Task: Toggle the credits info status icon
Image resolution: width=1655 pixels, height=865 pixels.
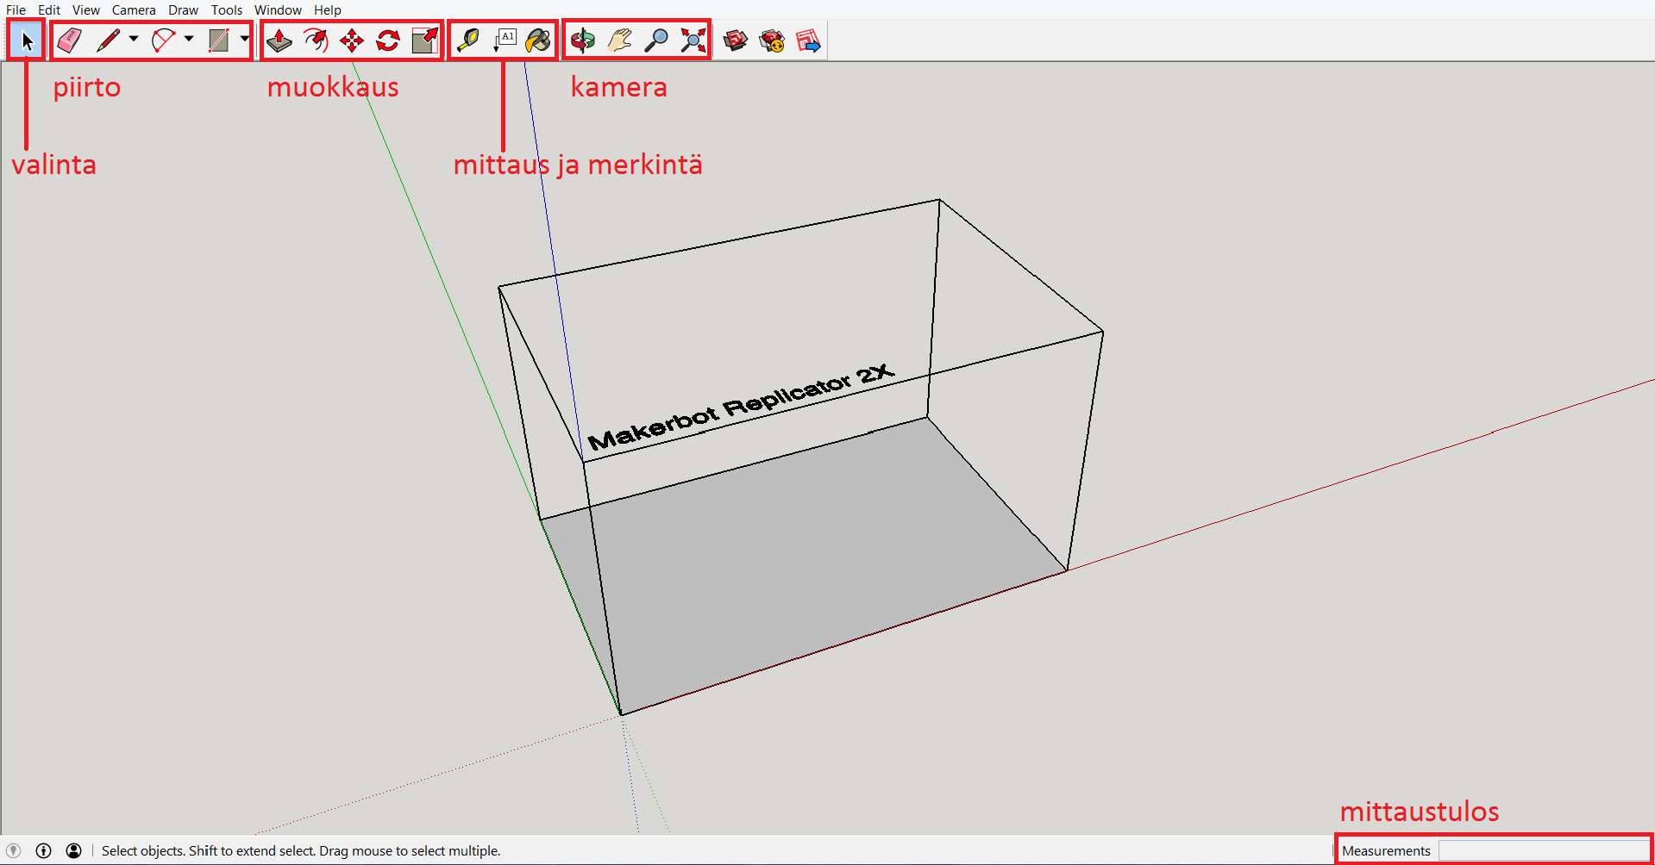Action: tap(44, 850)
